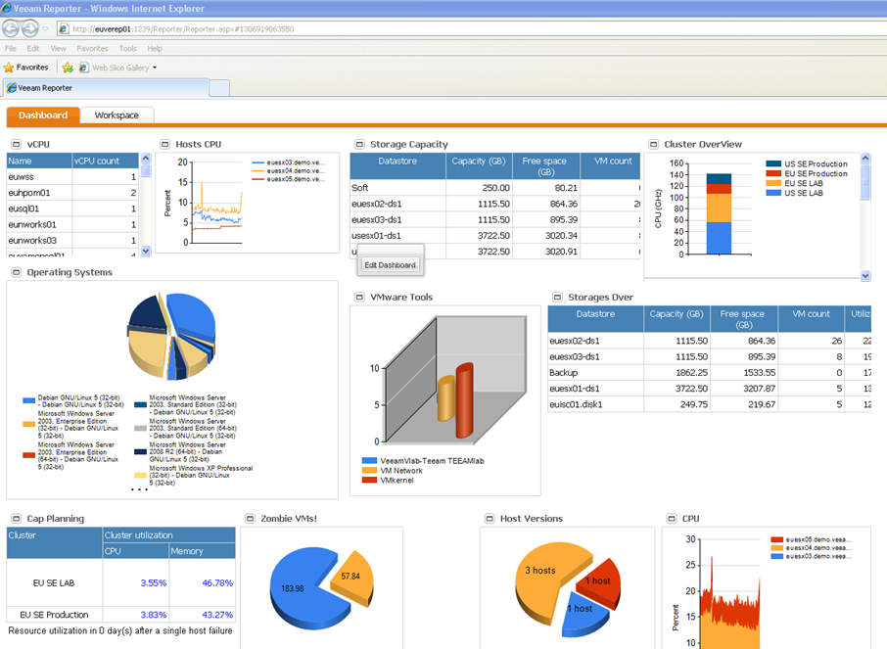
Task: Click the 3.83% CPU utilization link
Action: click(154, 615)
